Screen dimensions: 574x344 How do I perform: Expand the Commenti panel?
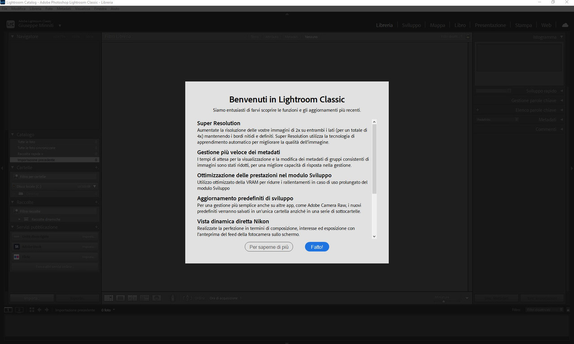[562, 129]
